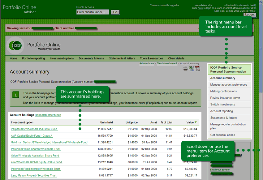
Task: Follow the Client search result breadcrumb
Action: (167, 63)
